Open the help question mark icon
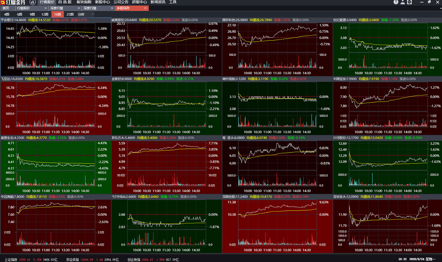 click(396, 2)
